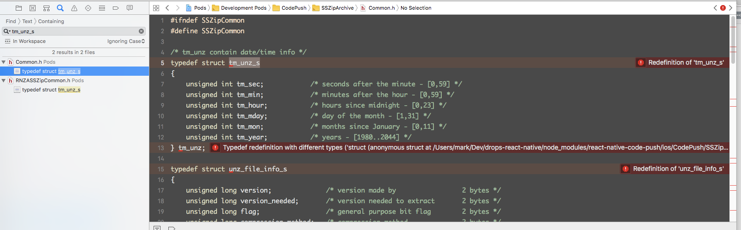Open the Breakpoint navigator tag icon

point(116,8)
